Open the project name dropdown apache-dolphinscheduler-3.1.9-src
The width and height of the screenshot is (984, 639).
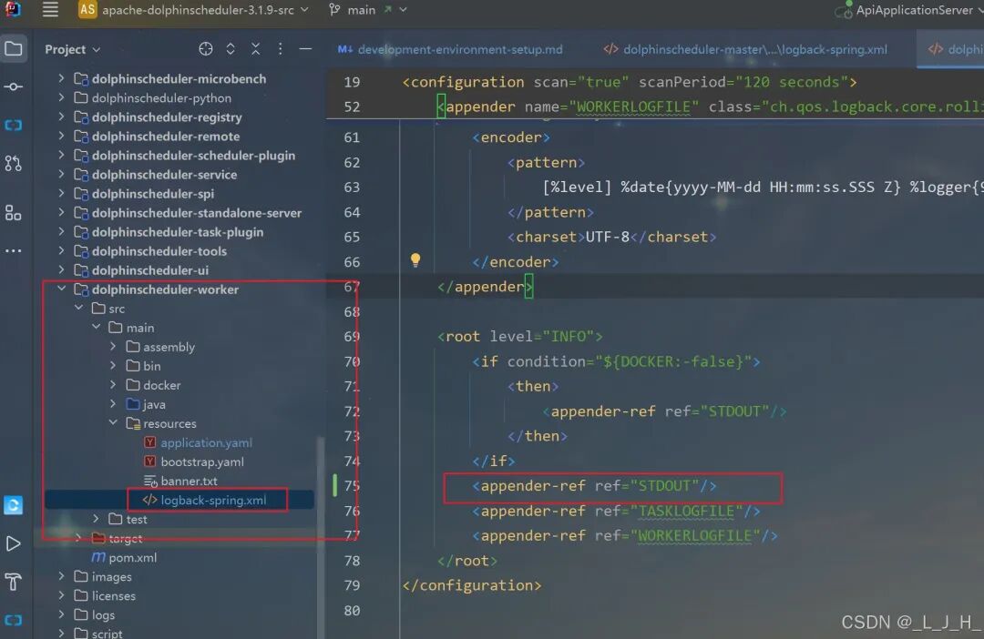pos(205,10)
